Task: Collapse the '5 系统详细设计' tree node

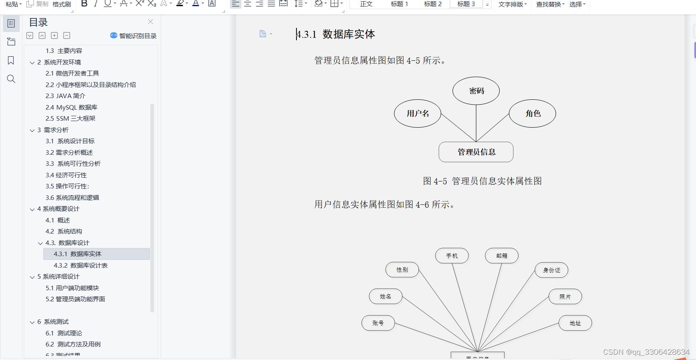Action: (32, 277)
